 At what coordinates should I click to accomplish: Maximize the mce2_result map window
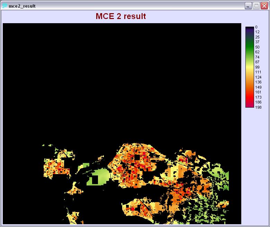[256, 6]
